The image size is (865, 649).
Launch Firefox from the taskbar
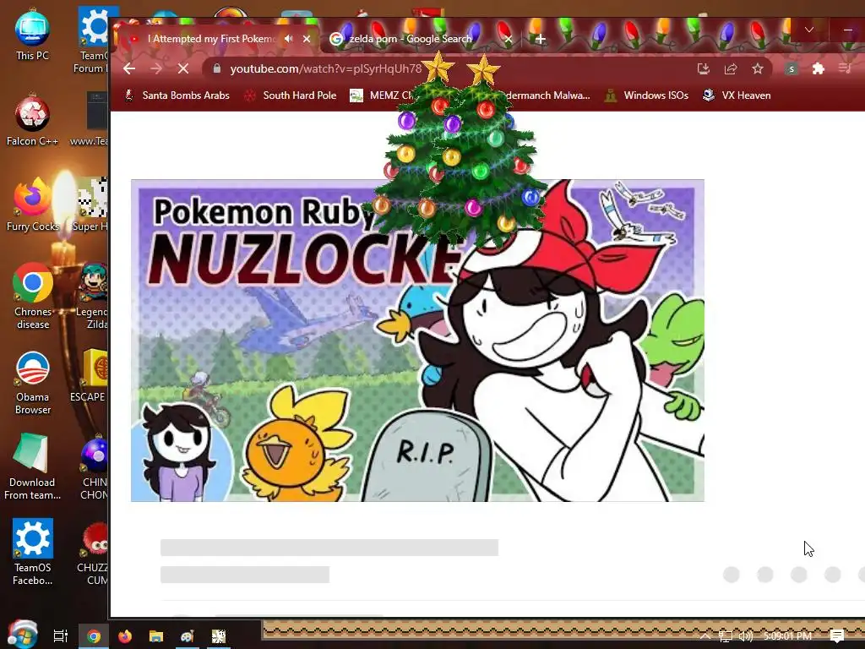125,636
